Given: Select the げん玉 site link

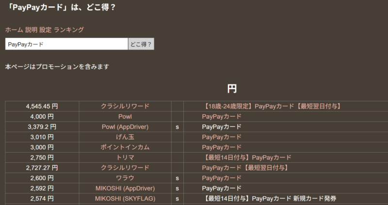Looking at the screenshot, I should coord(125,137).
